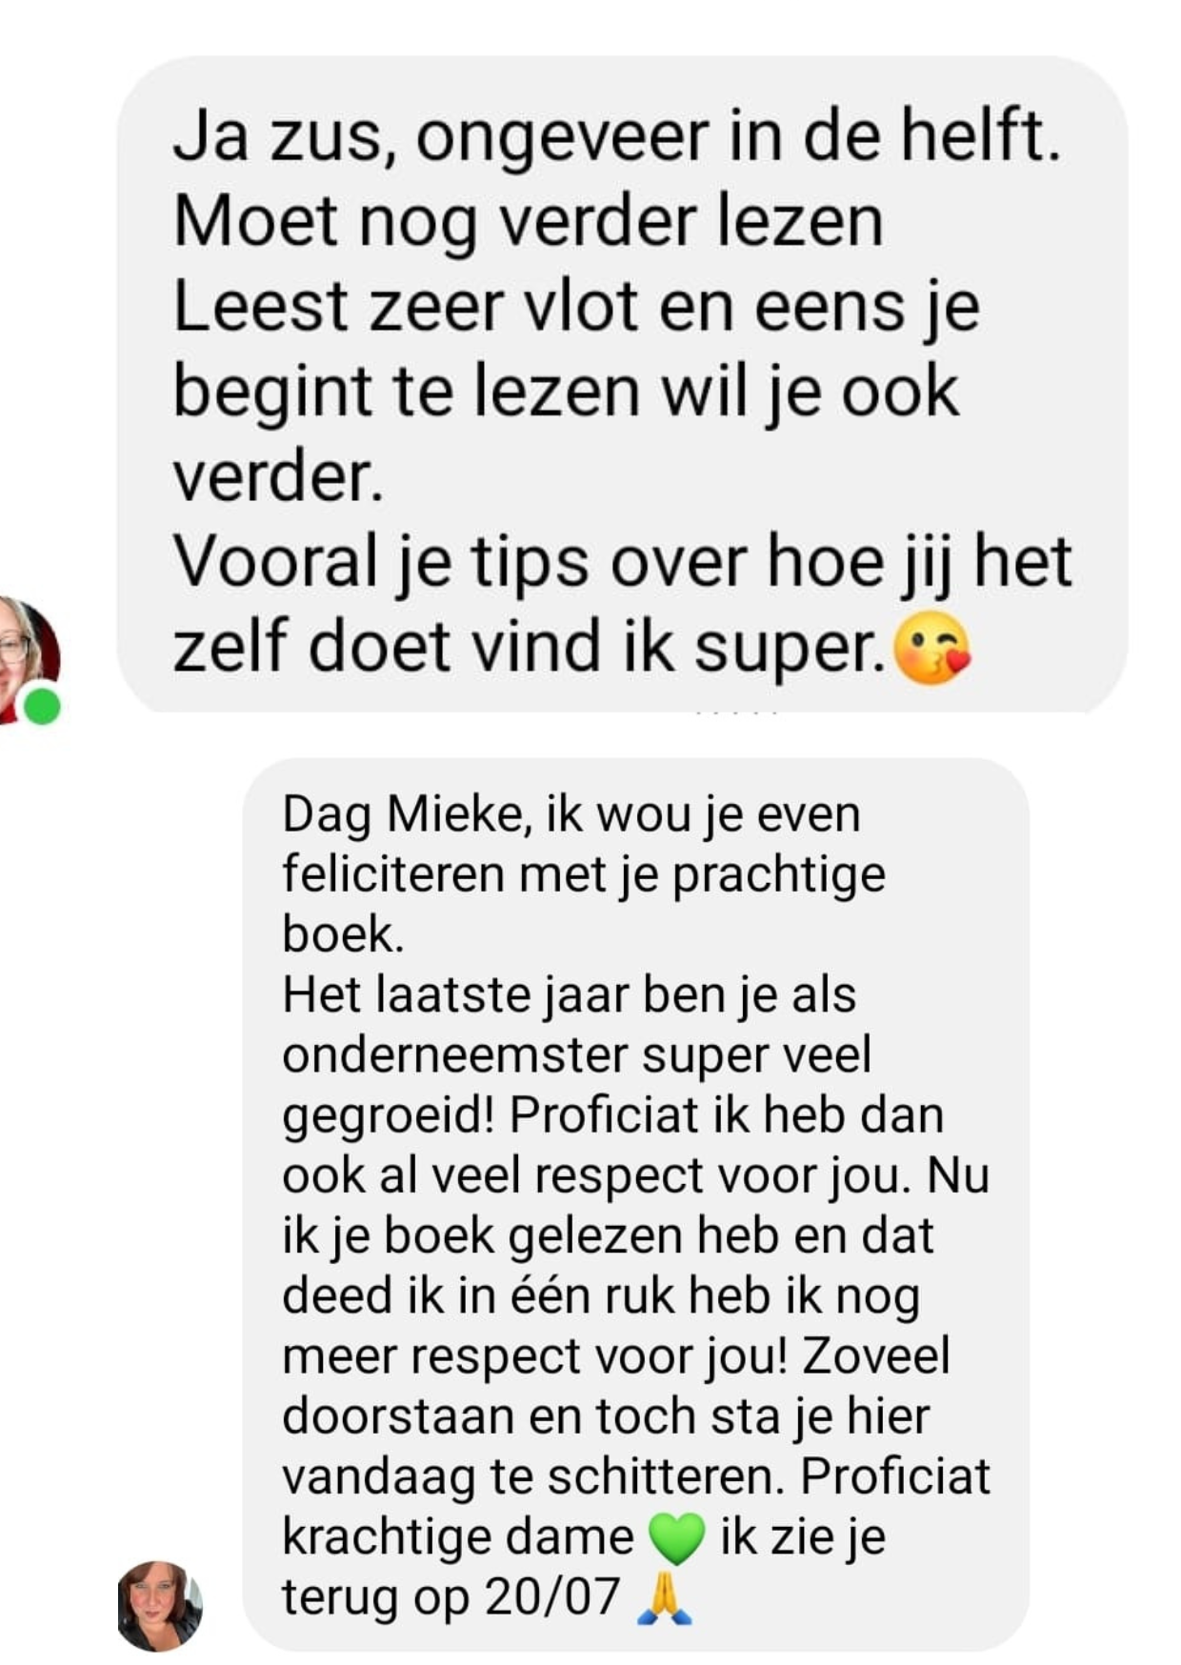1181x1665 pixels.
Task: Click the text 'krachtige dame' beside the heart
Action: pyautogui.click(x=458, y=1536)
